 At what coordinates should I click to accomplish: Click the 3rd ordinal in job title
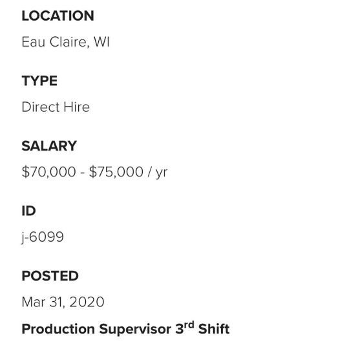point(185,328)
